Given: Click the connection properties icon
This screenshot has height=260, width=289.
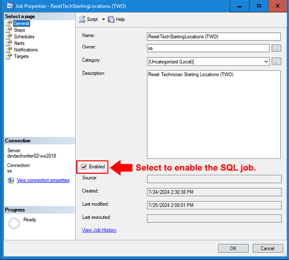Looking at the screenshot, I should (11, 180).
